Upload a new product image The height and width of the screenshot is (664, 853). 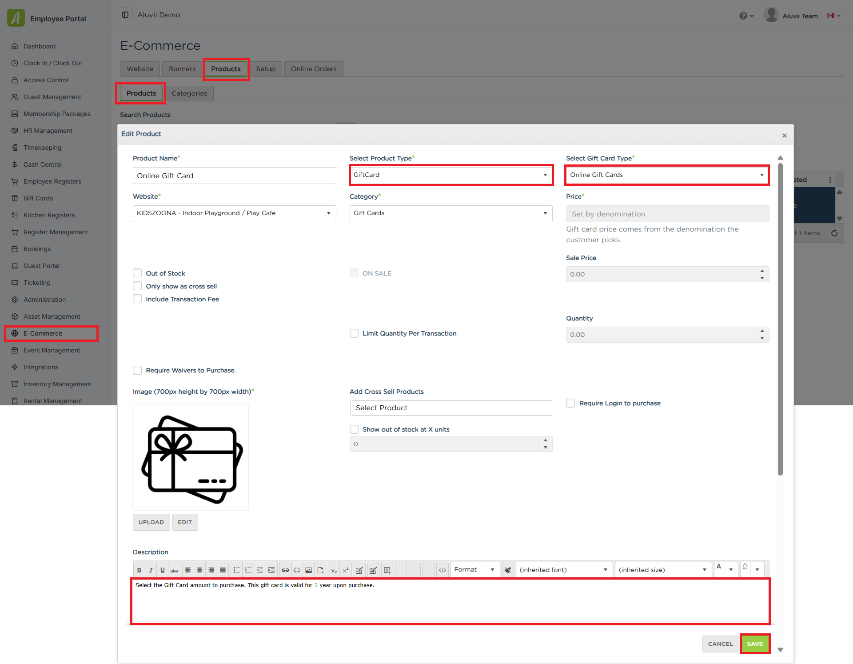151,522
